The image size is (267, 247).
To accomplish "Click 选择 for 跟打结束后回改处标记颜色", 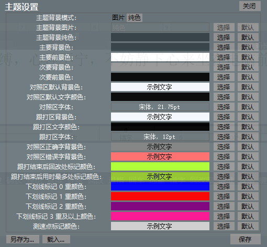I will (224, 166).
